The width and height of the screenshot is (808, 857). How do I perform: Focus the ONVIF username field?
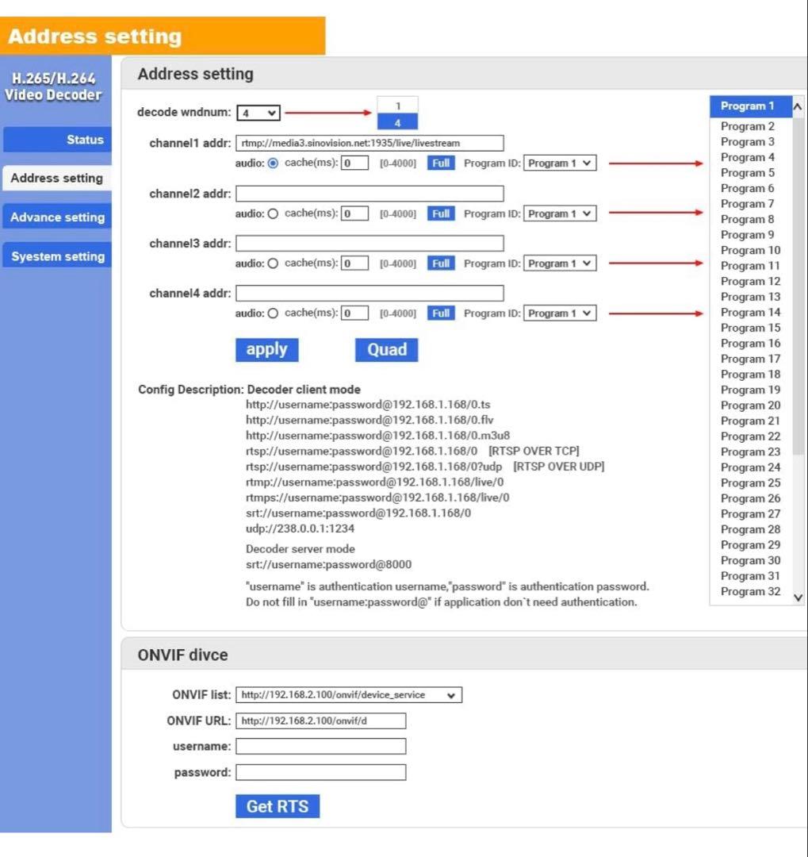(x=320, y=747)
